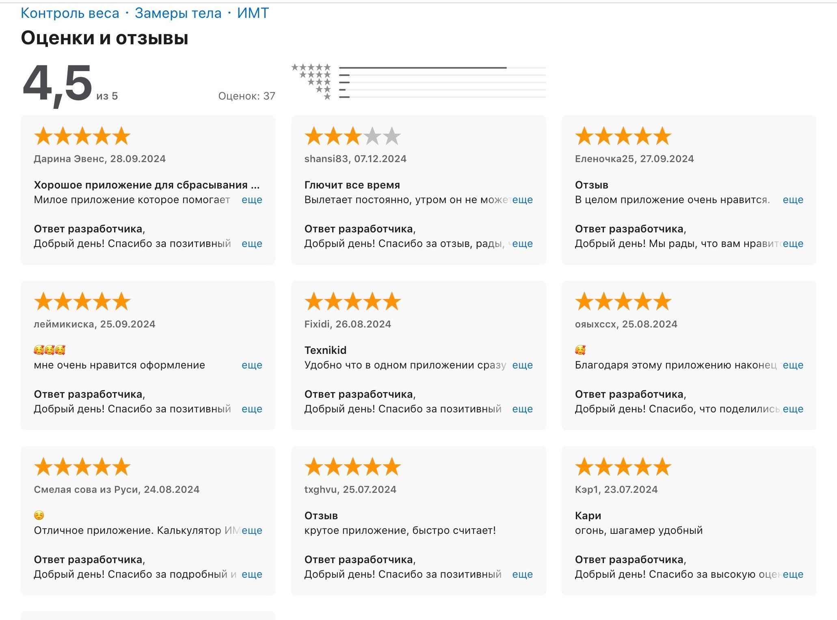Screen dimensions: 837x620
Task: Expand the developer reply to Кэр1's review
Action: [793, 574]
